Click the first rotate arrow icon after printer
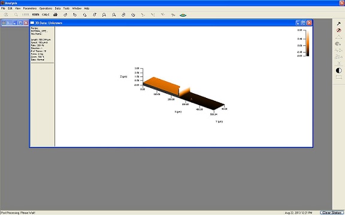 click(65, 15)
